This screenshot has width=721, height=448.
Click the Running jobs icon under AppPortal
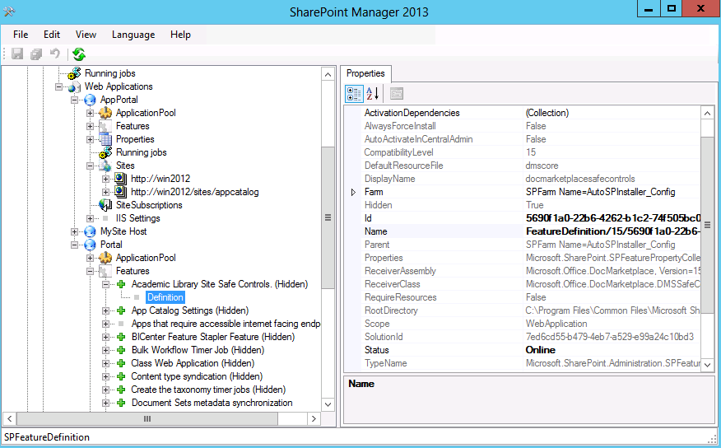[x=105, y=152]
